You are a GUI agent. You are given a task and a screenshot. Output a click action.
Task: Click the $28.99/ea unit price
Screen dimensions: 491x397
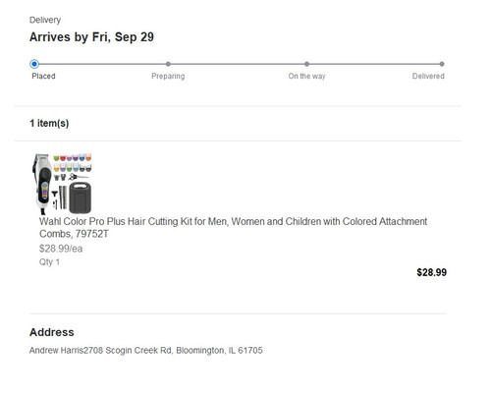click(x=61, y=249)
